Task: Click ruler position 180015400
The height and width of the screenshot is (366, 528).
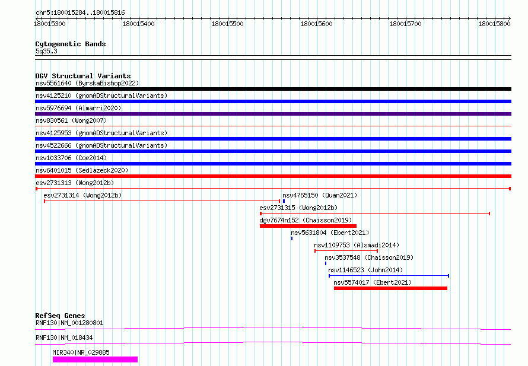Action: tap(138, 24)
